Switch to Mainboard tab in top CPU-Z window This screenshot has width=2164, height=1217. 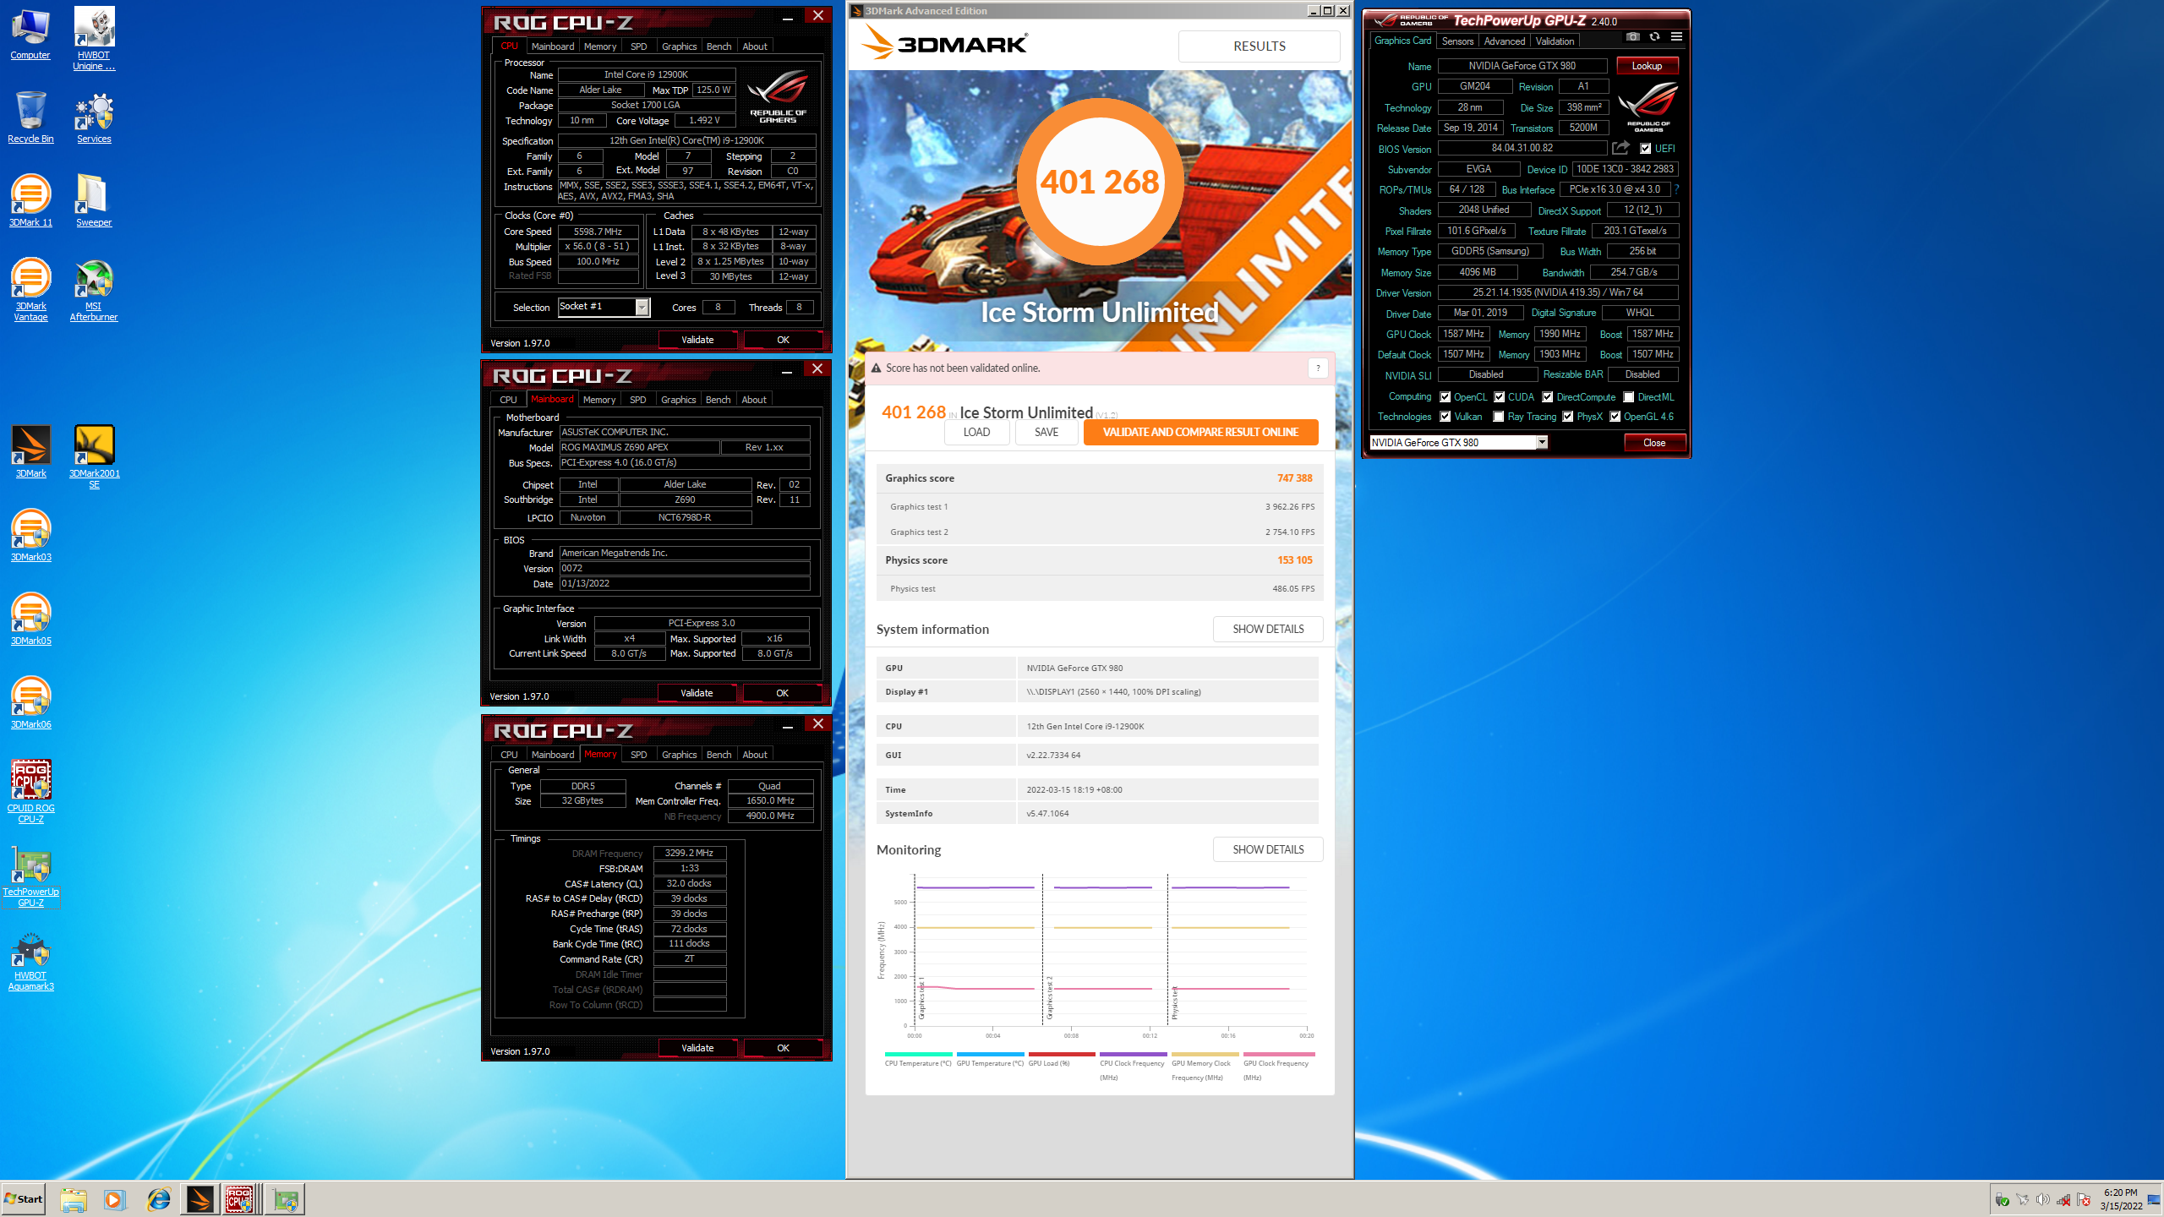click(553, 46)
